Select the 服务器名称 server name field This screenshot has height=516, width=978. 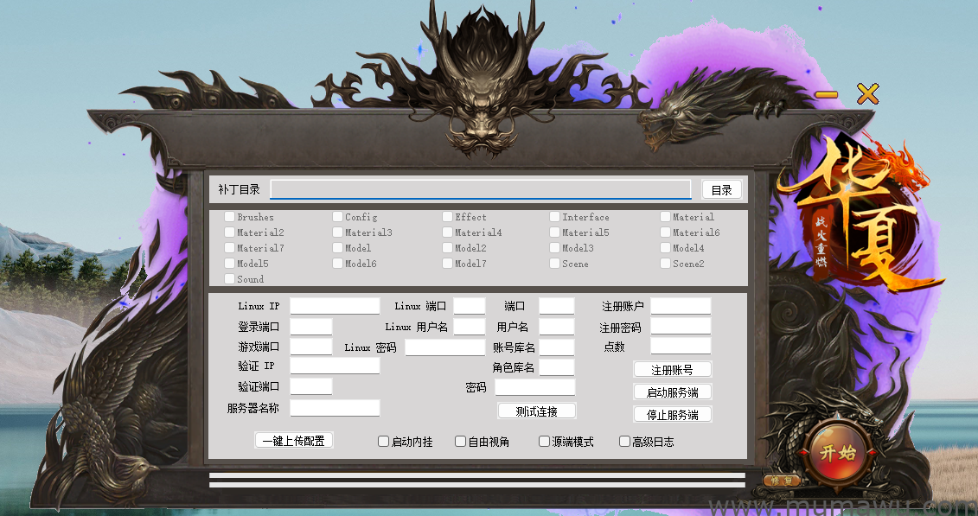(x=335, y=408)
